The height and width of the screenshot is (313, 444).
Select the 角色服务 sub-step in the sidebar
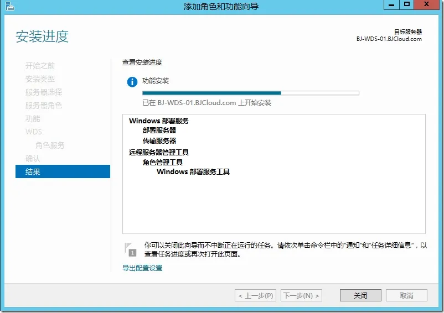pos(50,145)
